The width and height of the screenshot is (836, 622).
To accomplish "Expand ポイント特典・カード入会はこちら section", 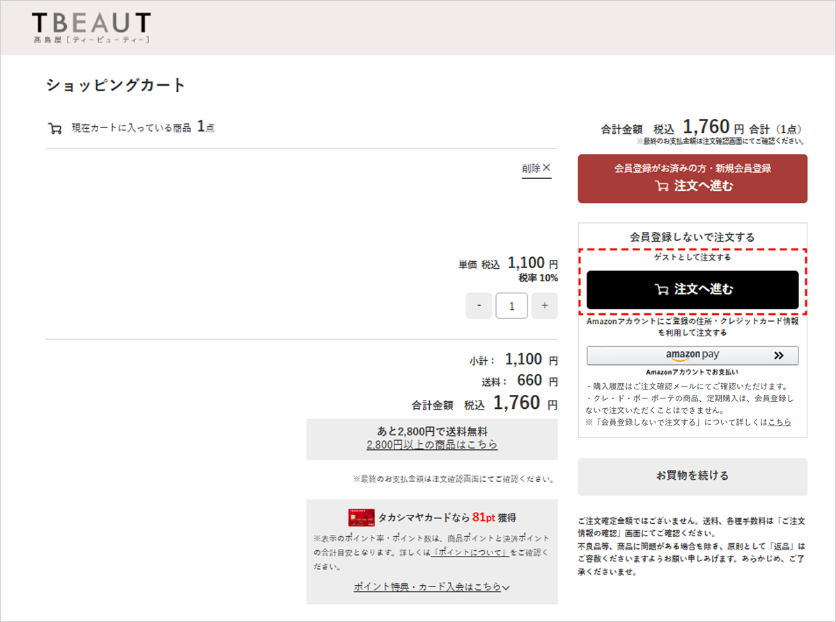I will click(x=432, y=586).
